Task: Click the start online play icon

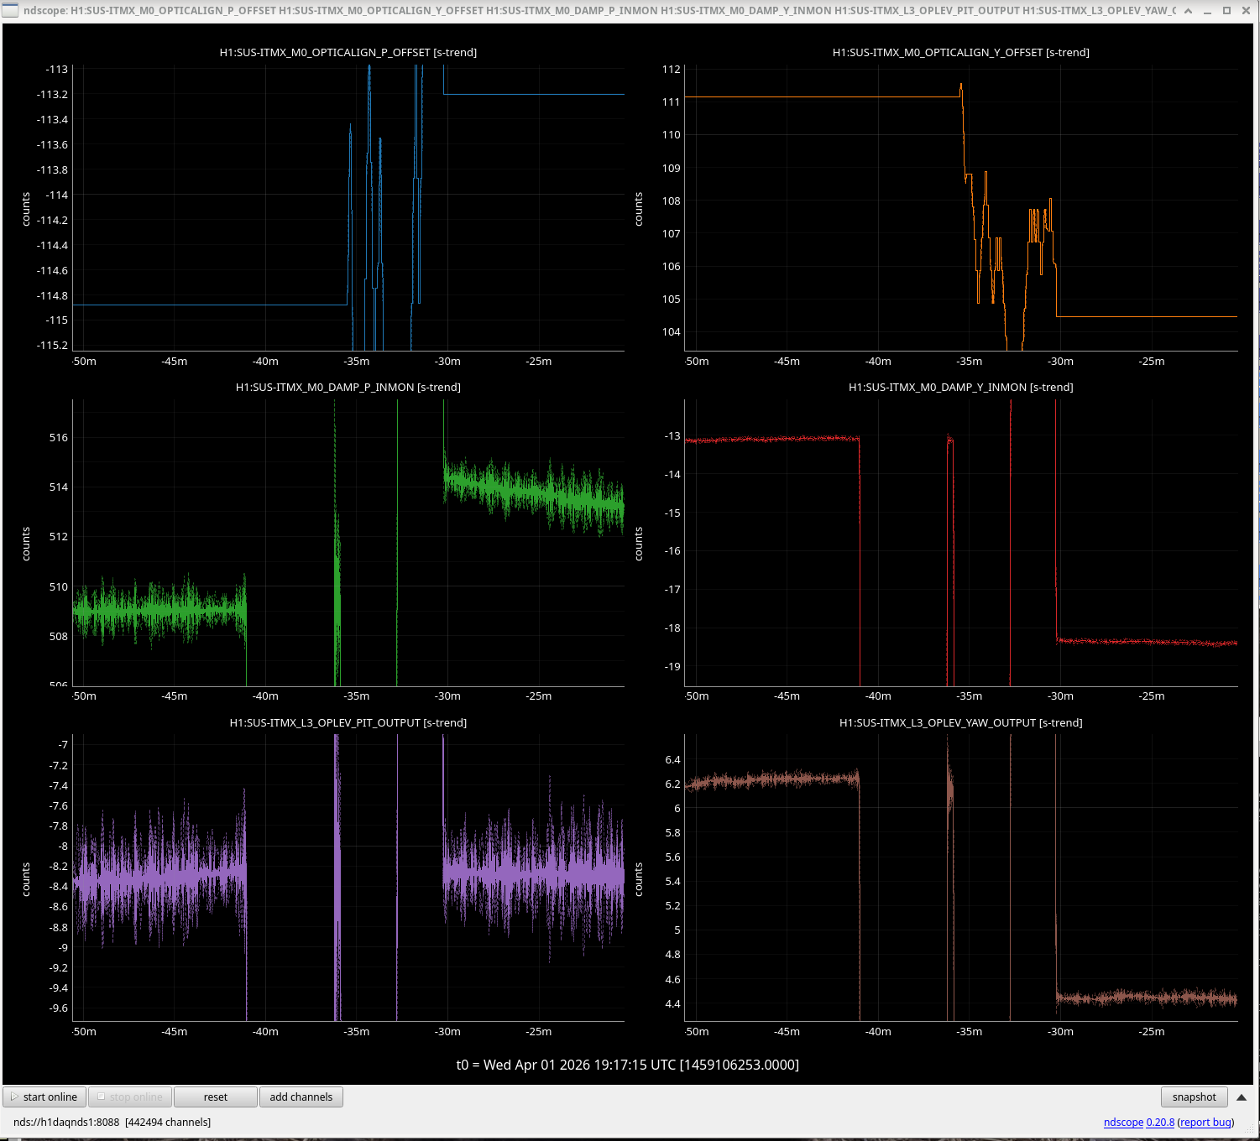Action: pos(14,1097)
